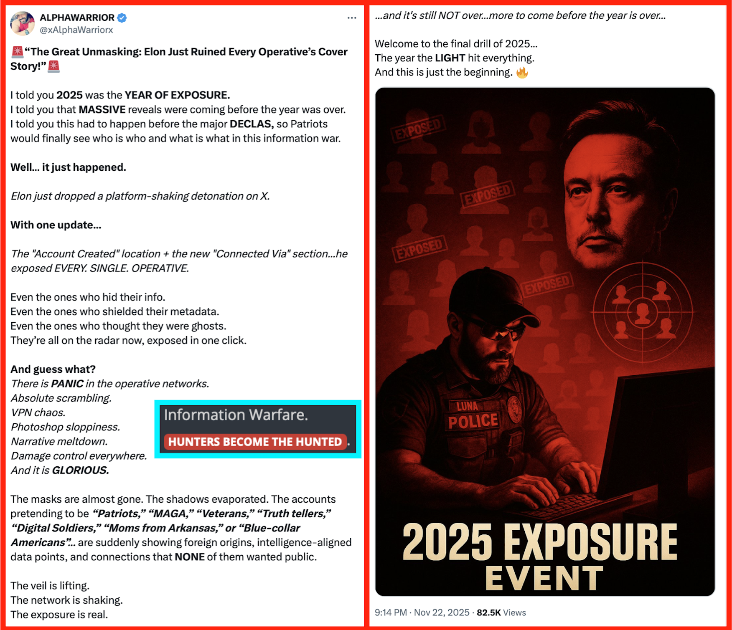
Task: Open the @xAlphaWarriorx handle link
Action: pos(76,30)
